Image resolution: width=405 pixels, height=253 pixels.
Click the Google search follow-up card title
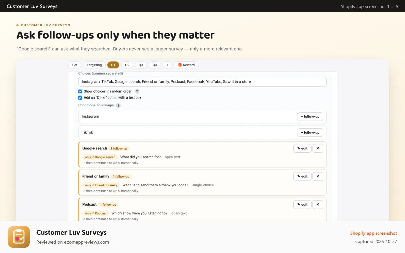94,148
